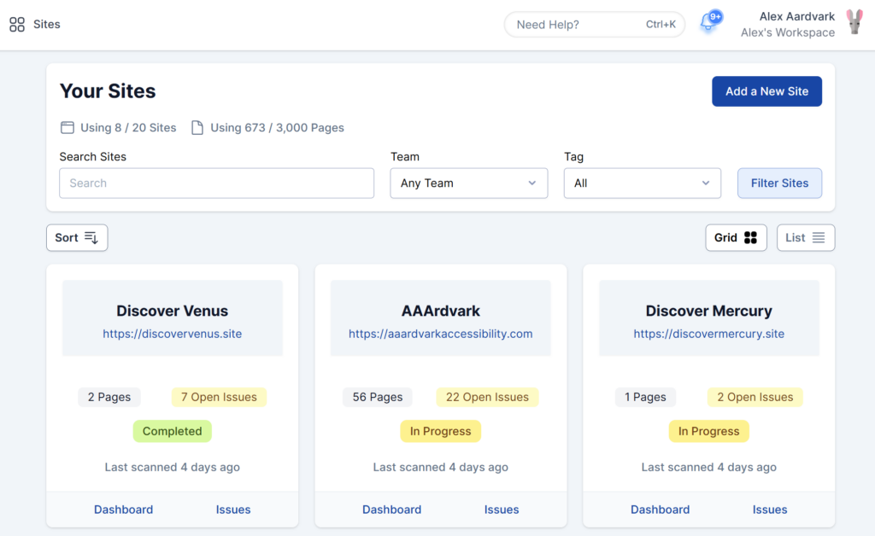Image resolution: width=875 pixels, height=536 pixels.
Task: Switch to Grid view
Action: (736, 238)
